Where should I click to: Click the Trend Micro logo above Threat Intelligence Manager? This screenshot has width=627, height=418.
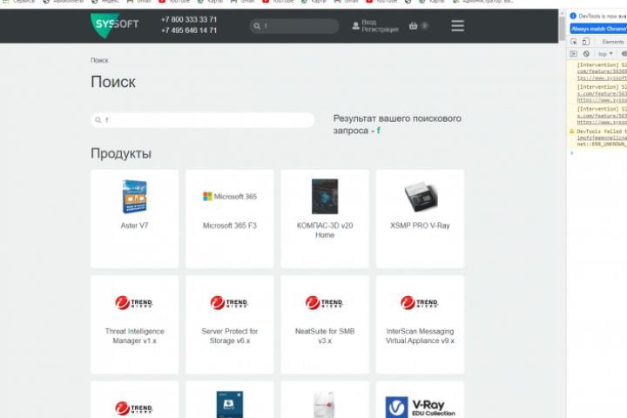pyautogui.click(x=134, y=302)
